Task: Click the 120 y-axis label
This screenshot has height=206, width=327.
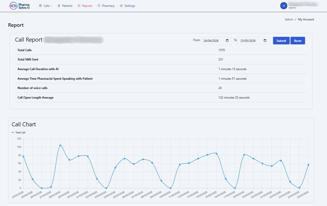Action: pyautogui.click(x=19, y=139)
